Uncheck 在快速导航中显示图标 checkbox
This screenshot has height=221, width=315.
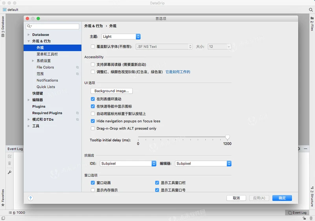tap(93, 106)
